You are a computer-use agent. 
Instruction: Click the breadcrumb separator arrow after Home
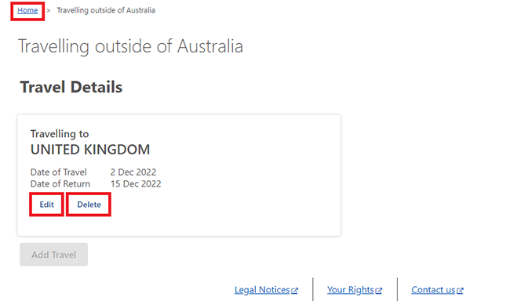48,11
